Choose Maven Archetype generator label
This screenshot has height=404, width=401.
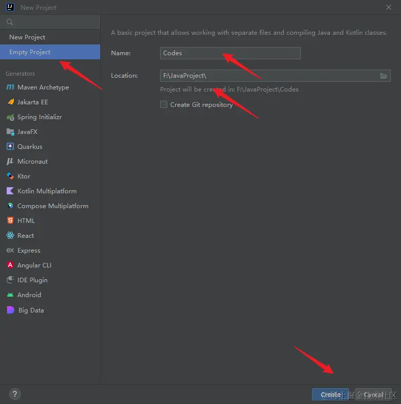43,87
